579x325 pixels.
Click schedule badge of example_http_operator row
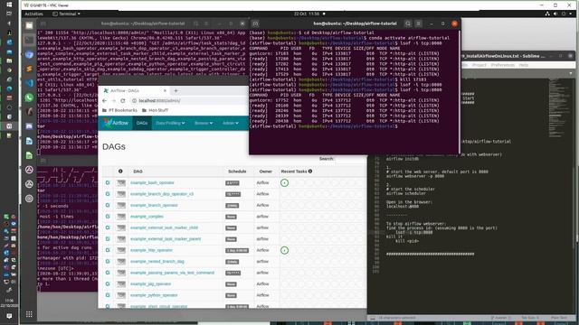[237, 251]
